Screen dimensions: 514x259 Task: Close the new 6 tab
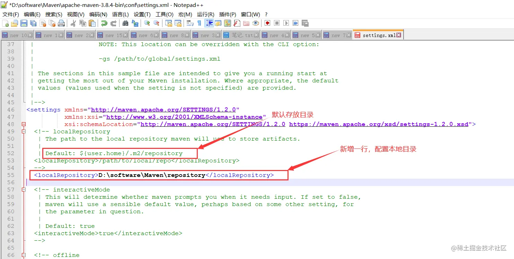click(157, 35)
